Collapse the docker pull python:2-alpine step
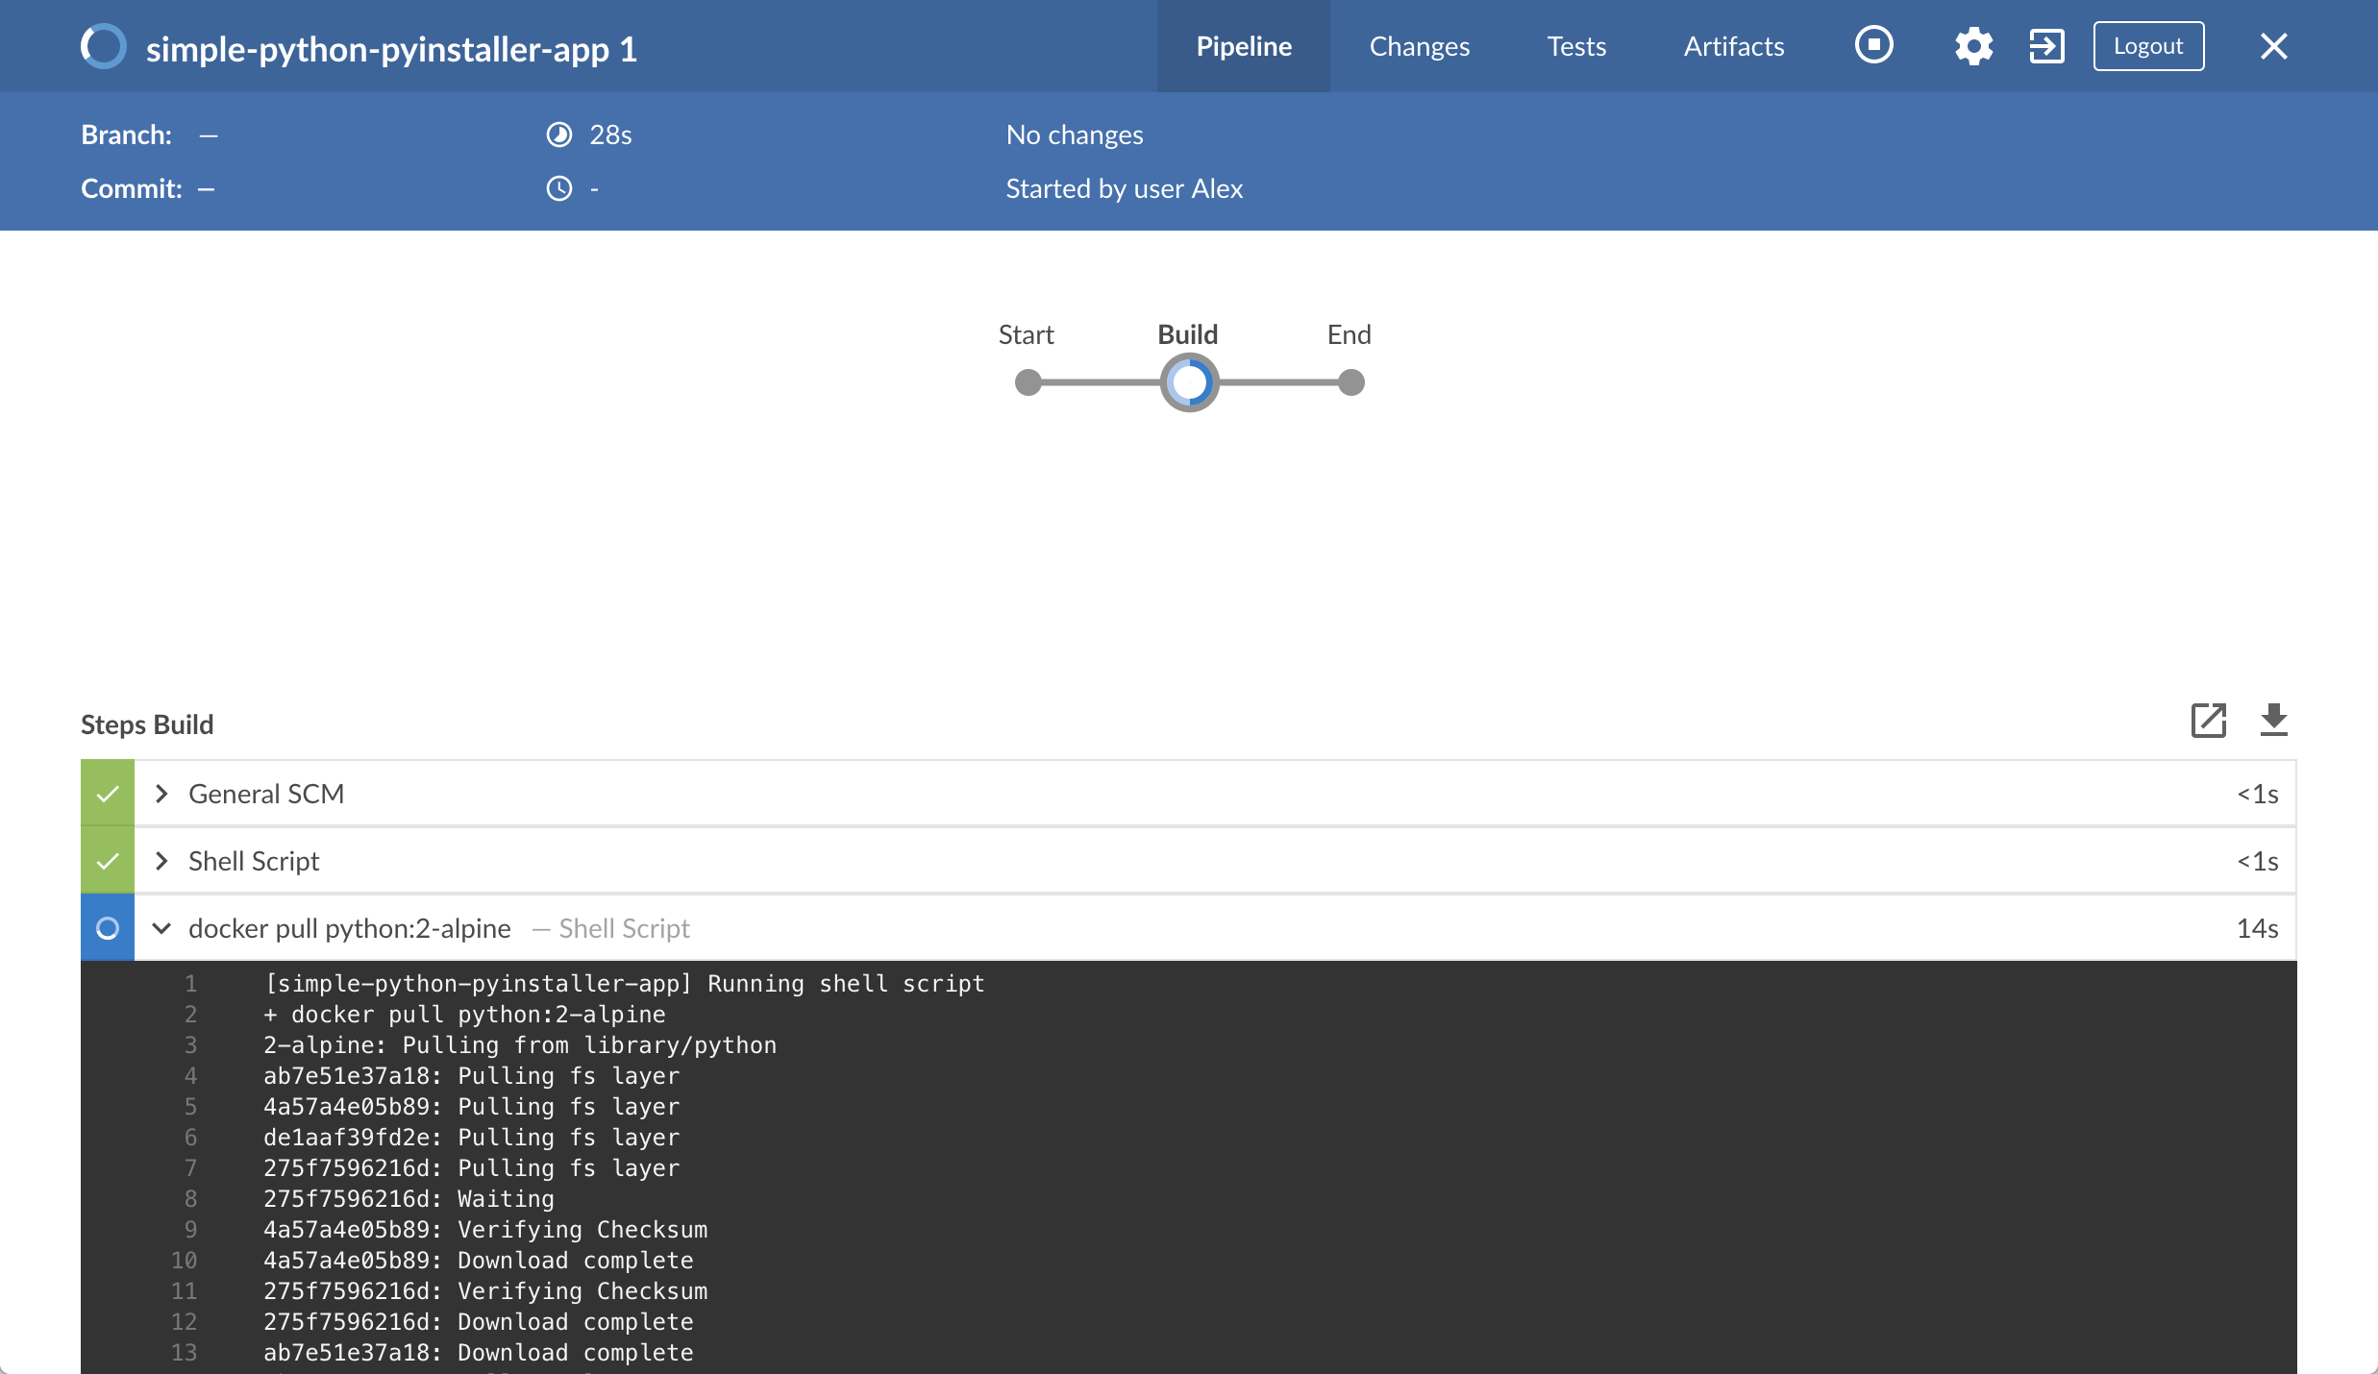2378x1374 pixels. point(161,926)
